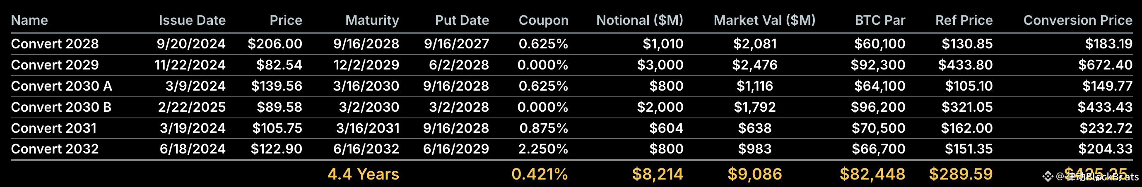Select the Convert 2030 A row name
1142x187 pixels.
coord(61,86)
